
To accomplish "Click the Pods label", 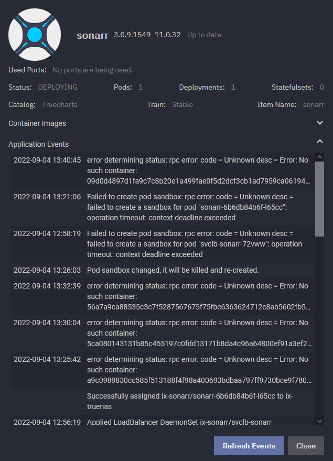I will [123, 87].
